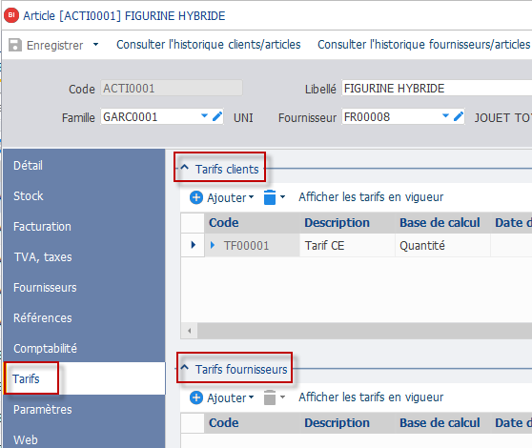This screenshot has width=532, height=448.
Task: Open the Fournisseur FR00008 dropdown arrow
Action: click(446, 116)
